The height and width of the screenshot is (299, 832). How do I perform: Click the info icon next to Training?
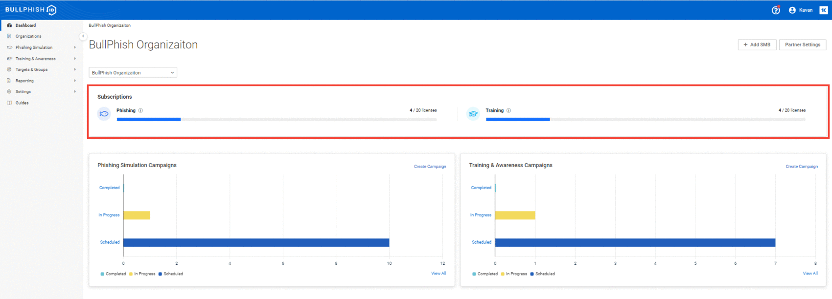508,110
